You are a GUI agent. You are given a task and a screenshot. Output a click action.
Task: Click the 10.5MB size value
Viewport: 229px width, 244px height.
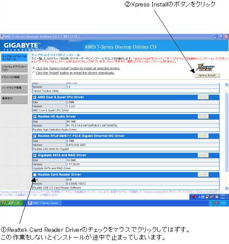71,160
